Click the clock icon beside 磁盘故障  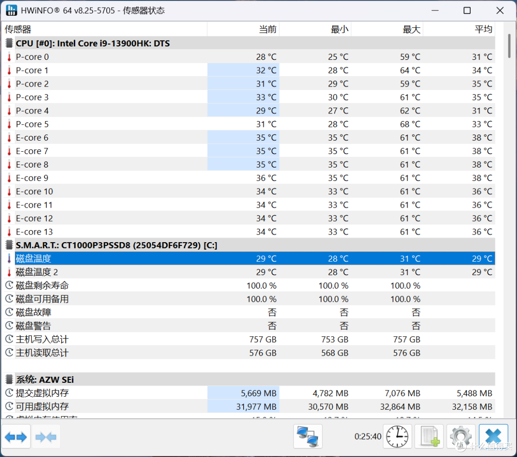[x=9, y=312]
